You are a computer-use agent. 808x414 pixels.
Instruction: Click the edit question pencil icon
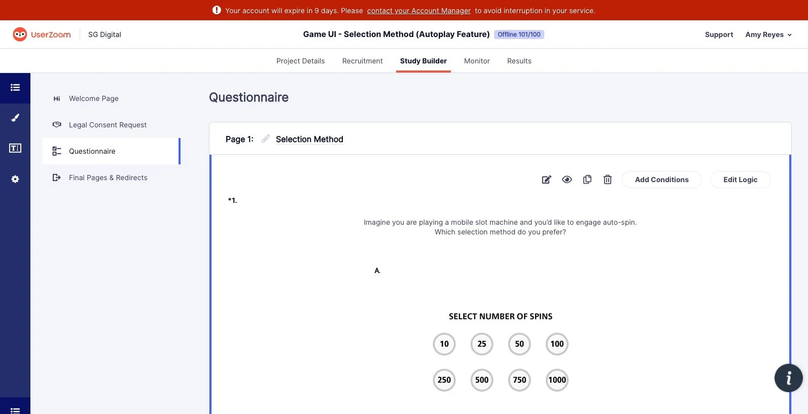pos(546,180)
